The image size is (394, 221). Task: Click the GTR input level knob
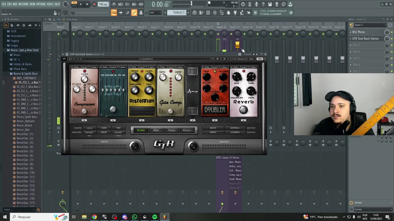135,146
